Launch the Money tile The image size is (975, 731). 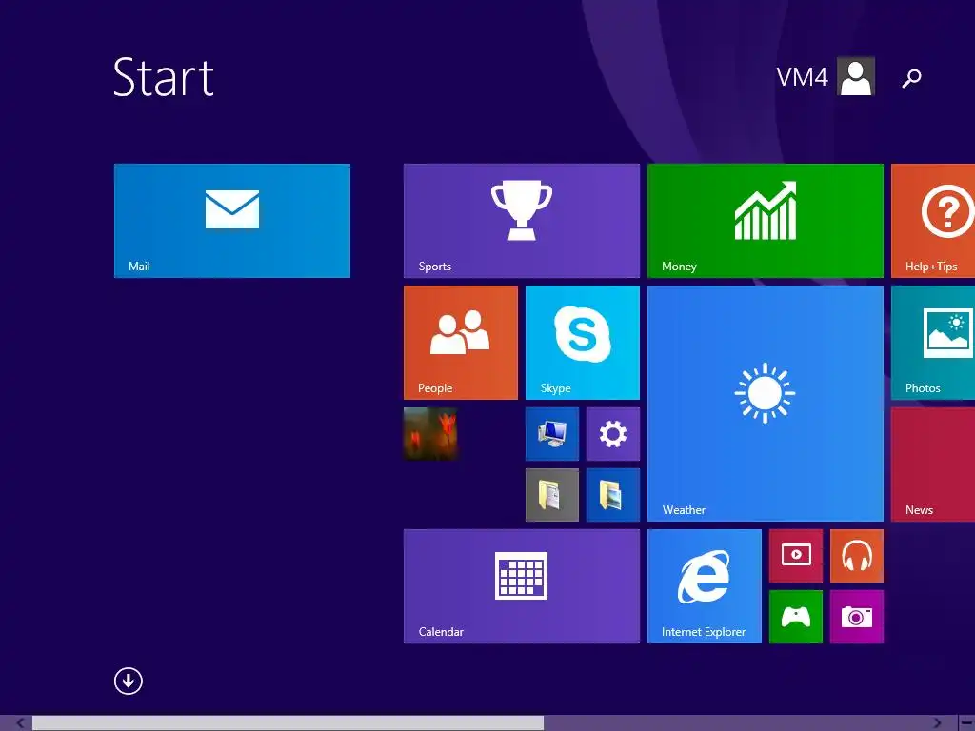coord(765,221)
